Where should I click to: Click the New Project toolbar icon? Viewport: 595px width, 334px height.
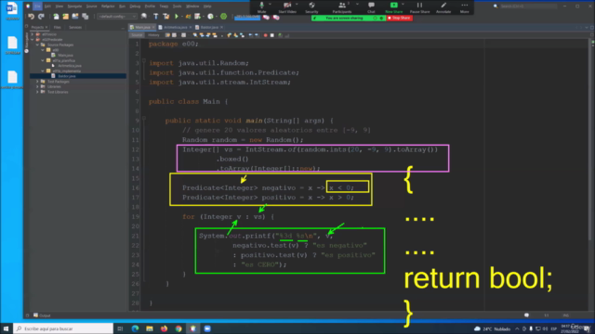coord(66,17)
